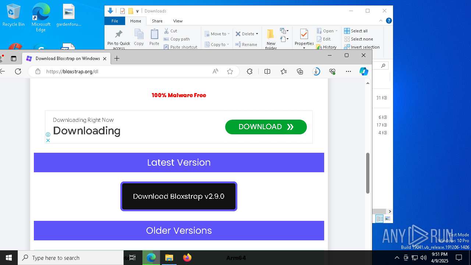Close the ad with X icon
This screenshot has width=471, height=265.
point(48,140)
